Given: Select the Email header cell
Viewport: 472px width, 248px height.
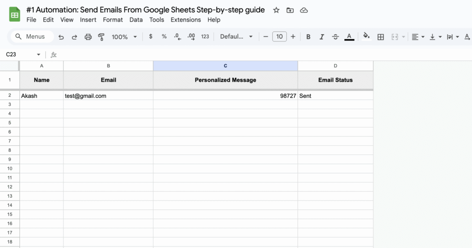Looking at the screenshot, I should pos(108,80).
